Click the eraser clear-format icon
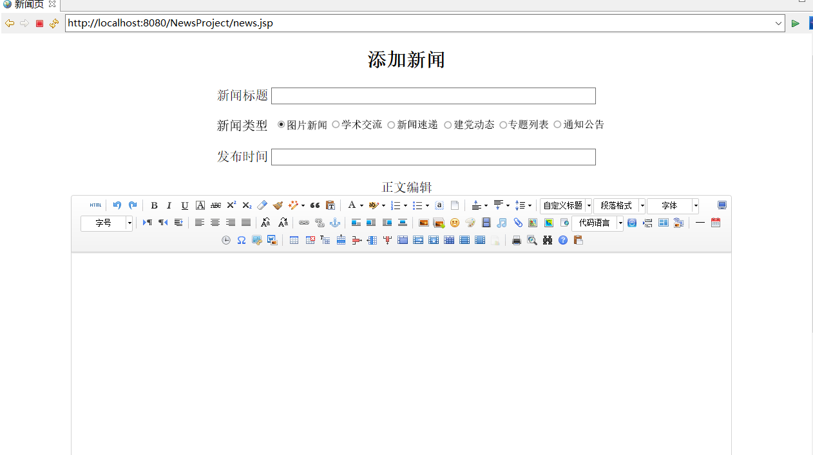This screenshot has height=455, width=813. pyautogui.click(x=262, y=205)
